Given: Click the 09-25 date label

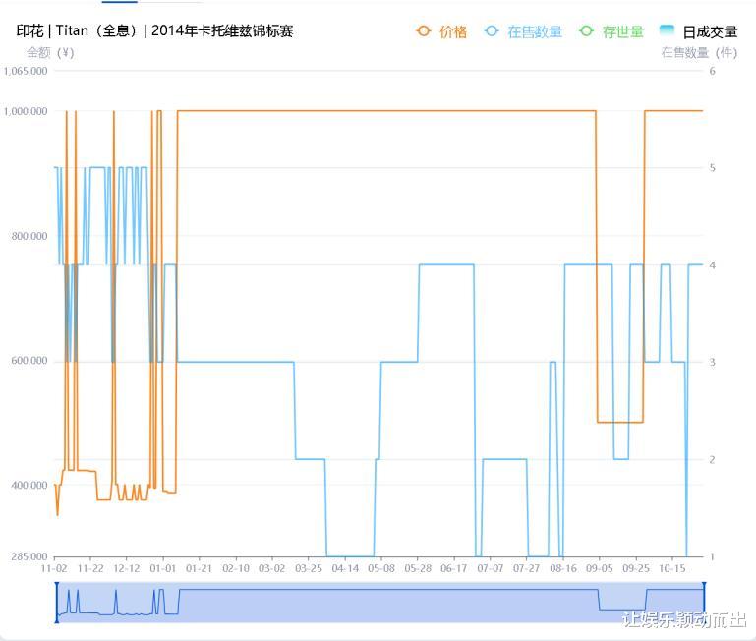Looking at the screenshot, I should [636, 568].
